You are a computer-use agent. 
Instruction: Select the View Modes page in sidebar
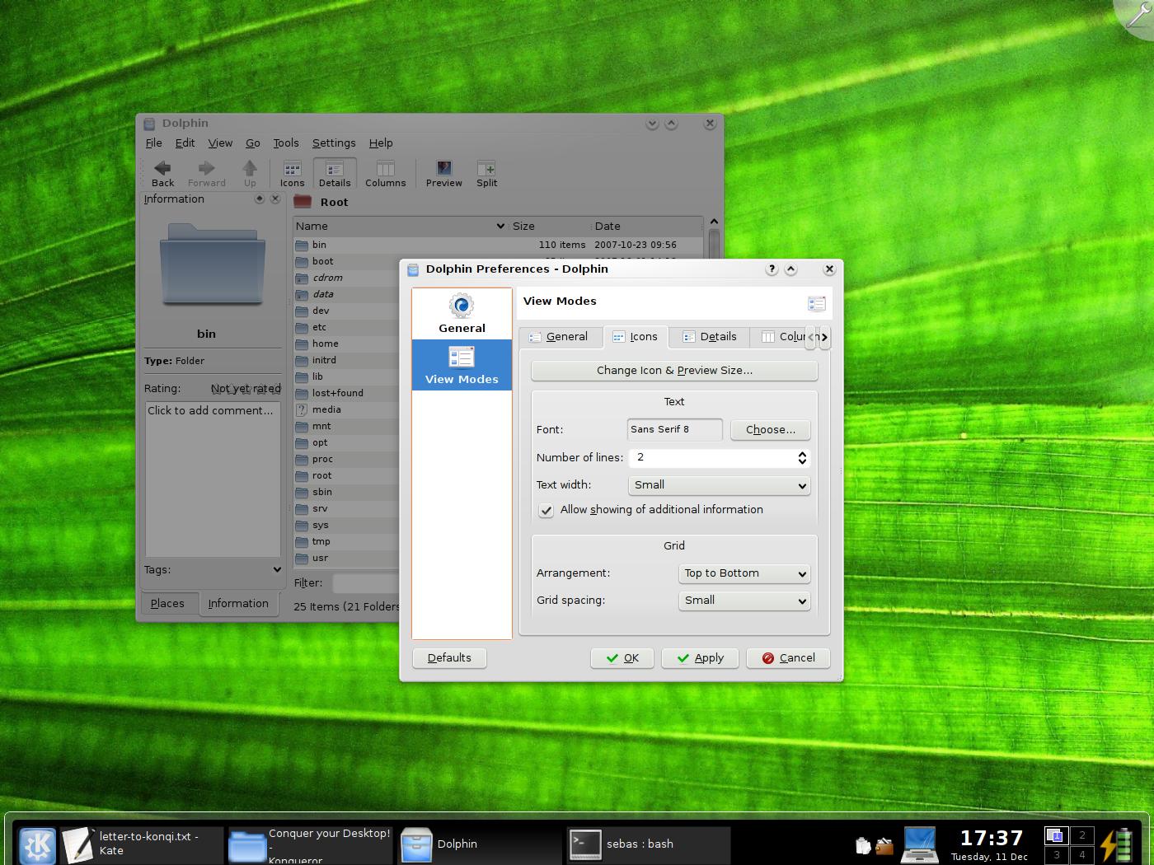[x=462, y=365]
